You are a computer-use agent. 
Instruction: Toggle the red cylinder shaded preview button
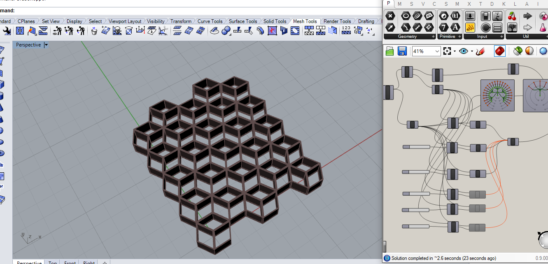tap(500, 51)
